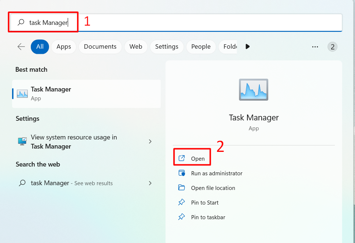
Task: Click the Open external-link icon
Action: click(182, 158)
